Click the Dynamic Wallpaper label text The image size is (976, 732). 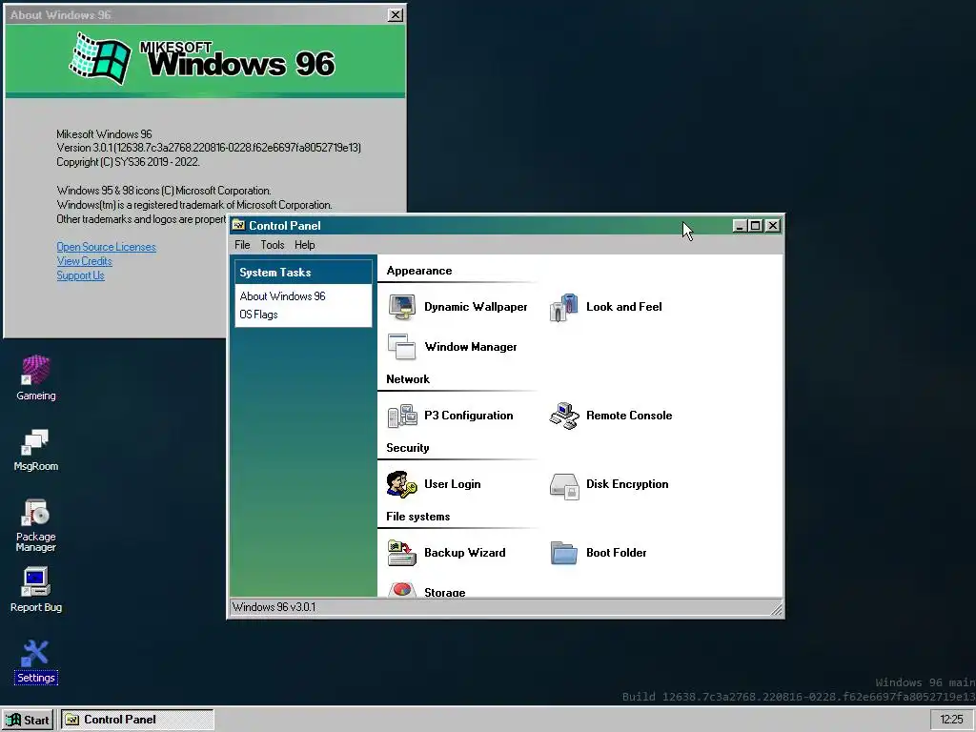click(476, 307)
